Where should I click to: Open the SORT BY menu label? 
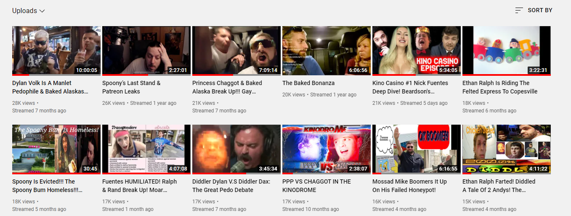(x=540, y=10)
